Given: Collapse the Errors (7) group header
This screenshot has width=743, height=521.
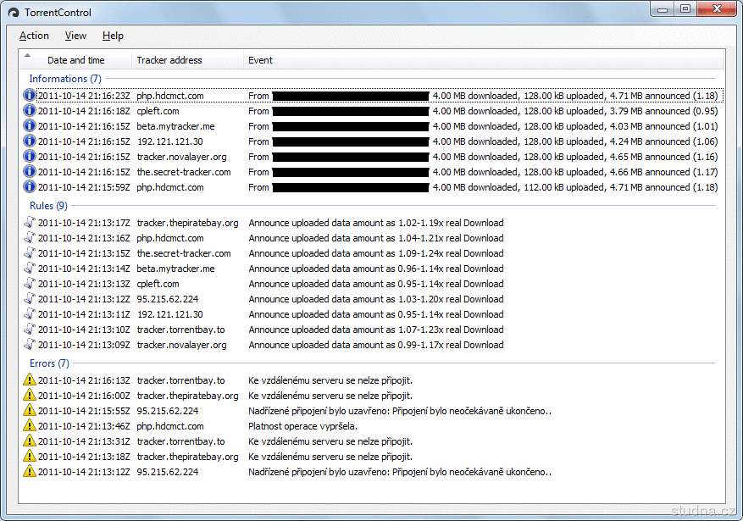Looking at the screenshot, I should tap(49, 363).
